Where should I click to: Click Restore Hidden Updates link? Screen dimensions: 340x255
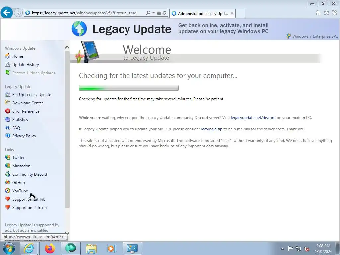[34, 73]
